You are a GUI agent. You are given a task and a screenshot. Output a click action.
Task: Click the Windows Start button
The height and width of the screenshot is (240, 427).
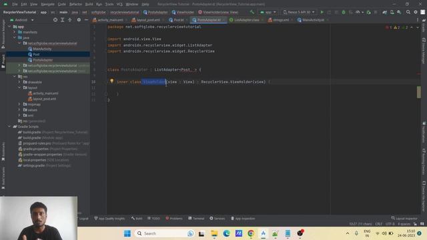pos(127,233)
